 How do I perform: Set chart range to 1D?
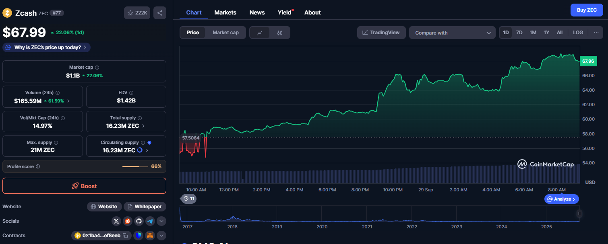coord(506,33)
